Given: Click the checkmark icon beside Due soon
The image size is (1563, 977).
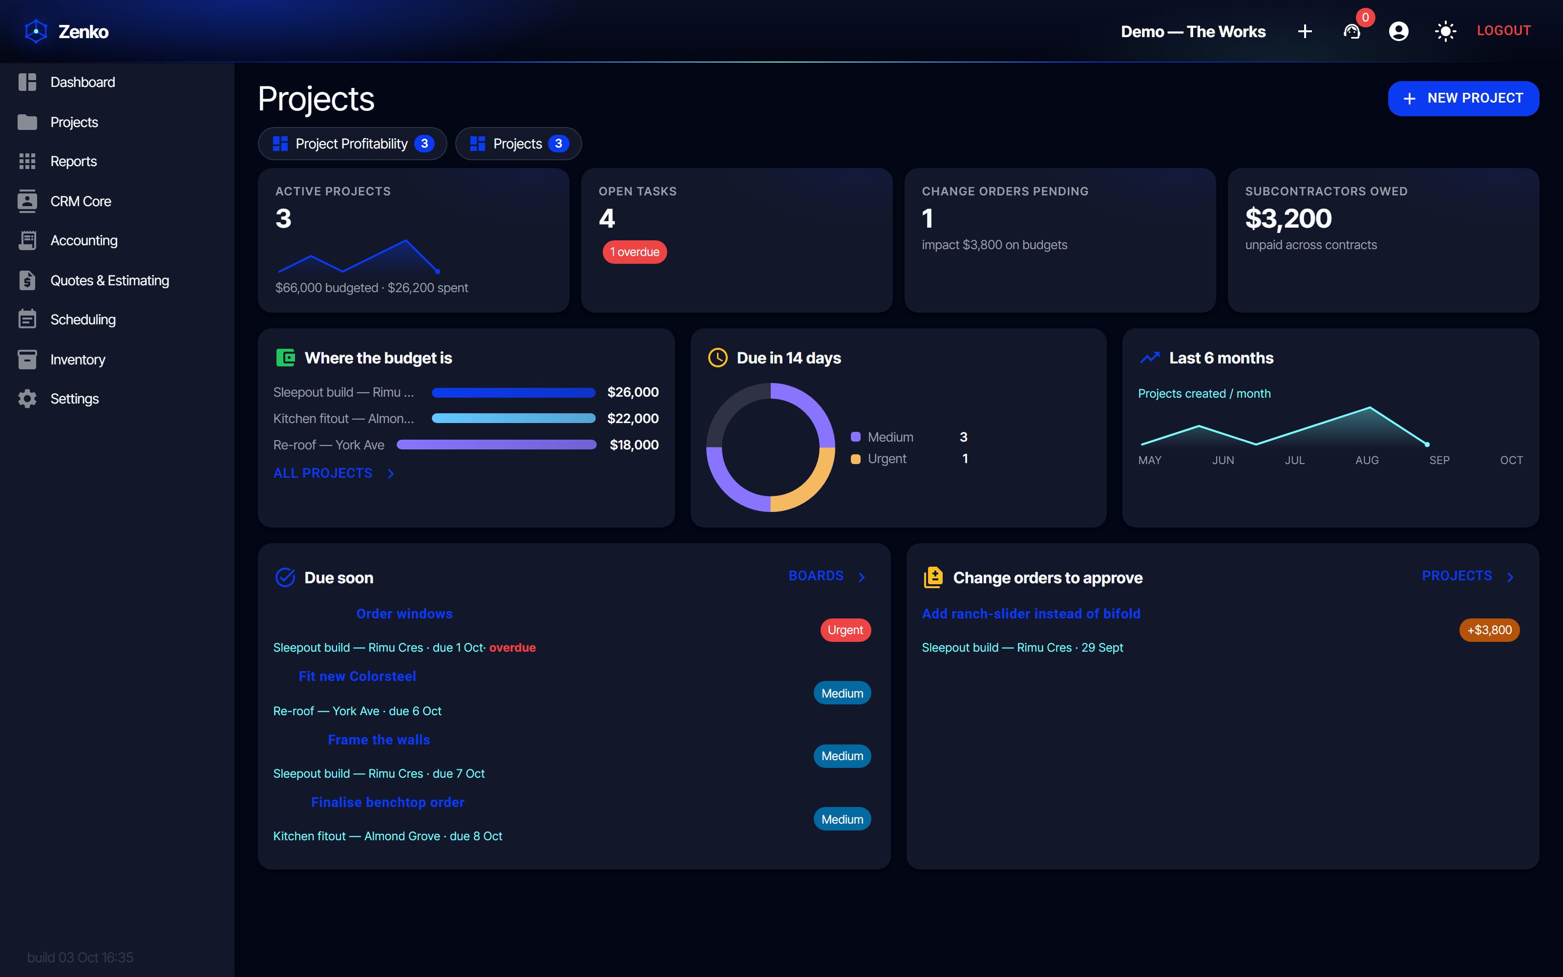Looking at the screenshot, I should 285,577.
